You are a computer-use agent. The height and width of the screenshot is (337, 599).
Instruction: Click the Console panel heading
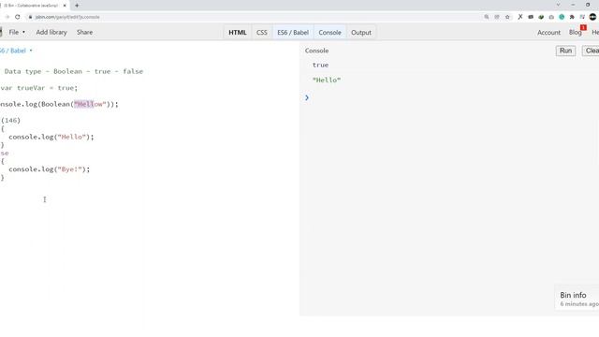[316, 51]
